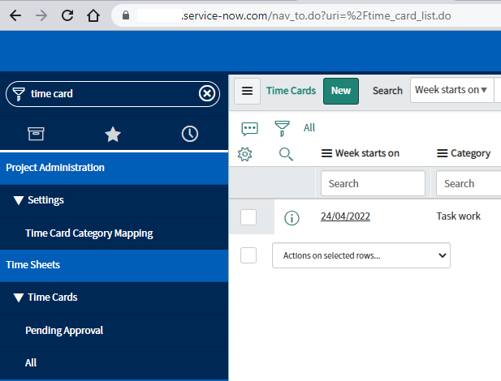Open the list filter funnel icon
Viewport: 501px width, 381px height.
point(282,128)
